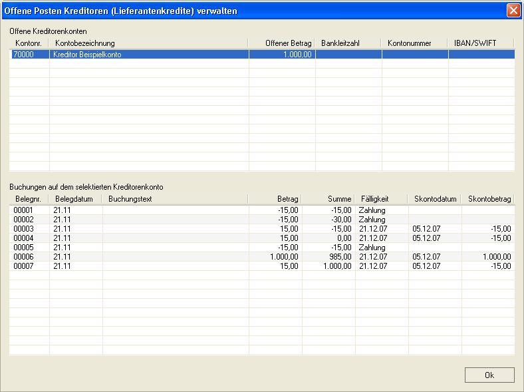Select booking row 00002
Screen dimensions: 524x392
coord(262,220)
